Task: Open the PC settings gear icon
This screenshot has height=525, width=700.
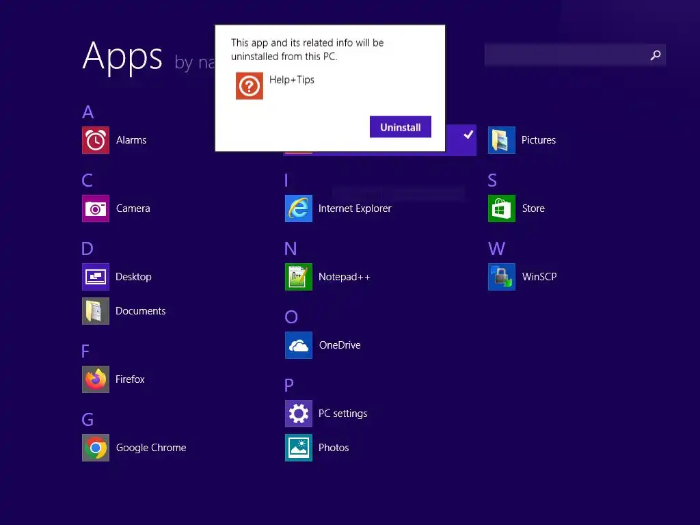Action: (x=299, y=414)
